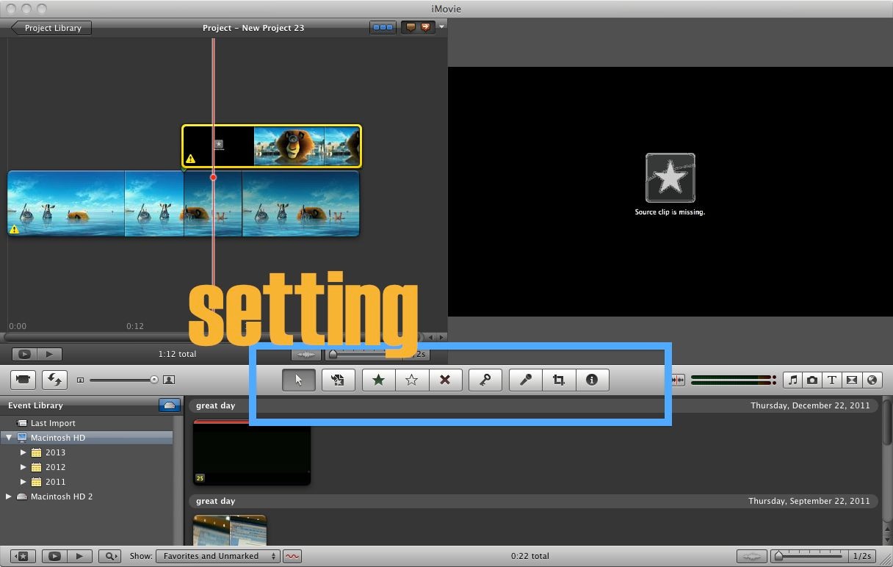
Task: Open the voiceover microphone tool
Action: click(526, 380)
